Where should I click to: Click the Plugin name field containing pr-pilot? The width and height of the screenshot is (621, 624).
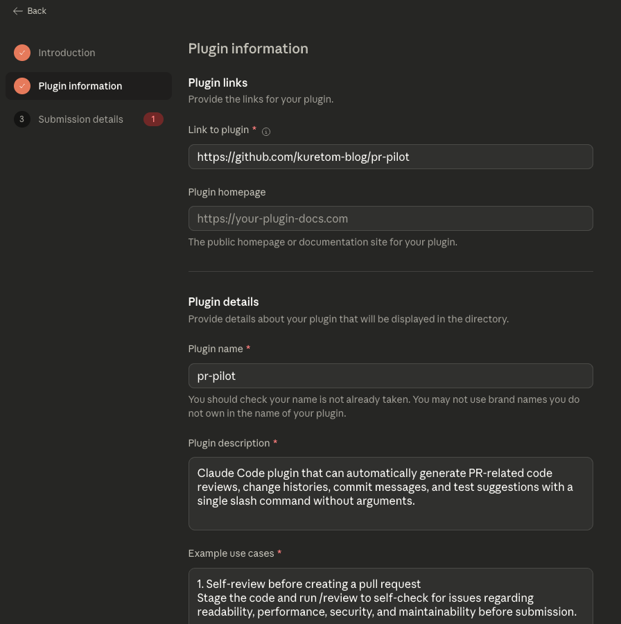coord(390,376)
